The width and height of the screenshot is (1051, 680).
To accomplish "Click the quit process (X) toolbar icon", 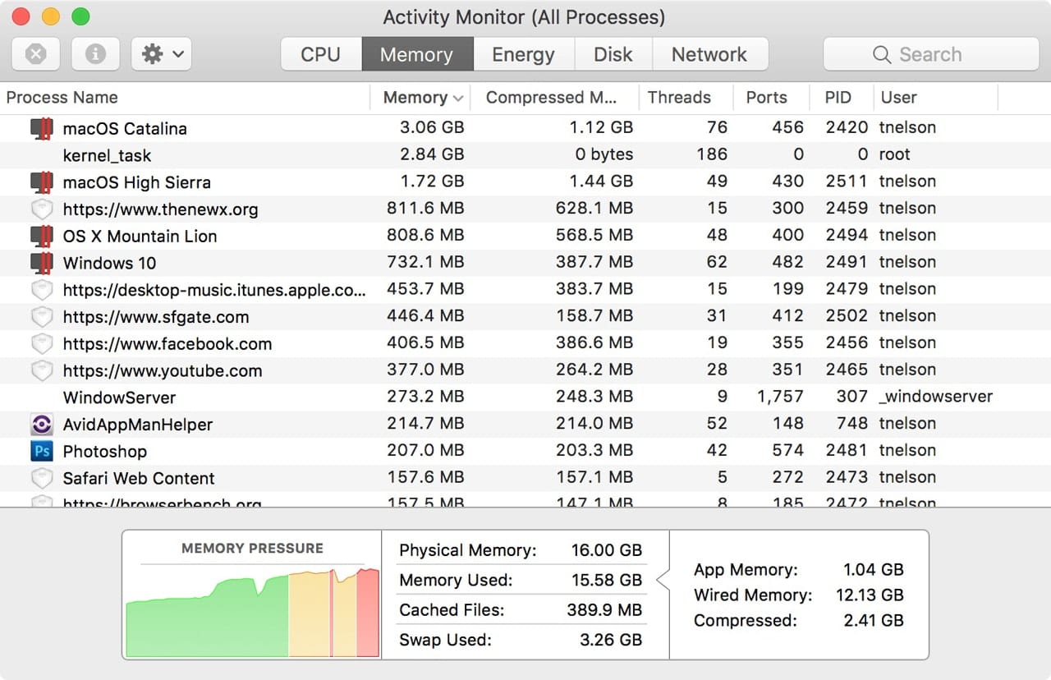I will (35, 53).
